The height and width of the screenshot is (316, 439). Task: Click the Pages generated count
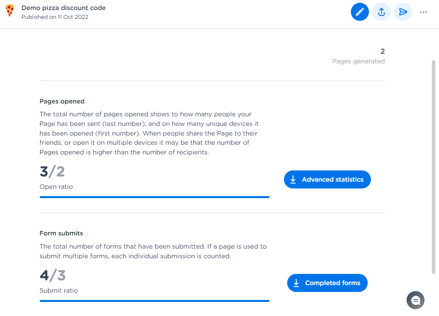382,51
